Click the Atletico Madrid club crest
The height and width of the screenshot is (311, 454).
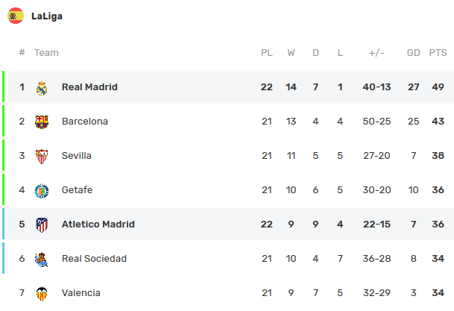pyautogui.click(x=42, y=225)
